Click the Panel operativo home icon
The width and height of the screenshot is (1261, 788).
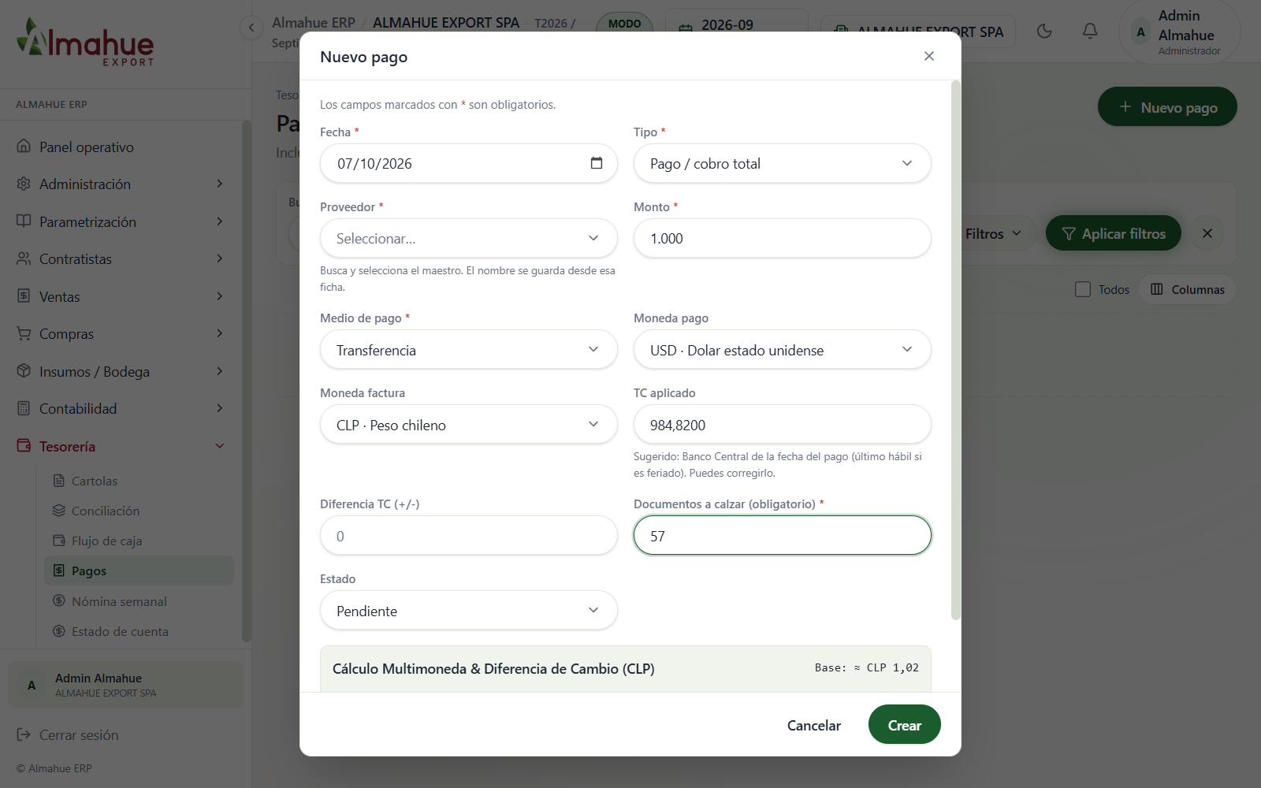click(24, 147)
